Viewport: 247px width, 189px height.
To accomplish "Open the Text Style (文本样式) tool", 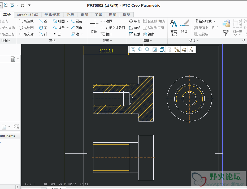I will [174, 28].
